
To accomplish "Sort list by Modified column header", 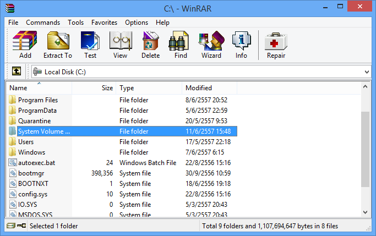I will pos(209,88).
